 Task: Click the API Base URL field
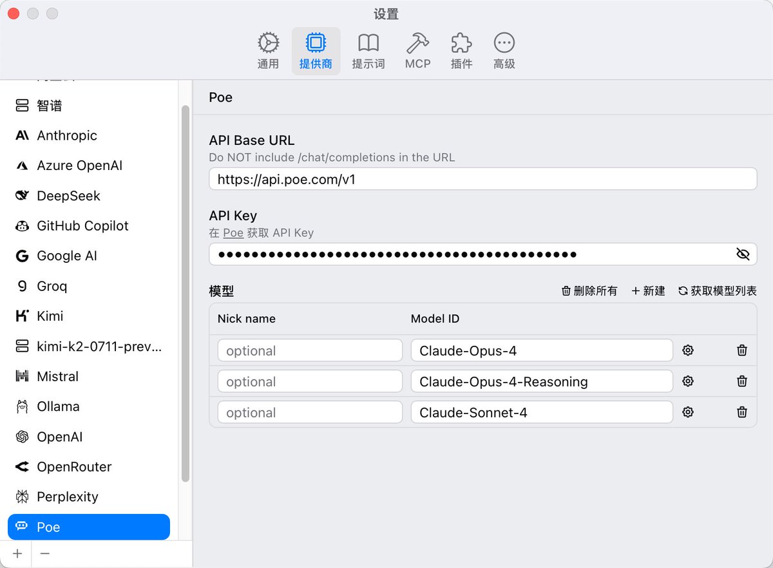click(482, 179)
